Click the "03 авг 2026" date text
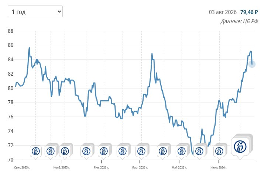261x177 pixels. (x=223, y=12)
